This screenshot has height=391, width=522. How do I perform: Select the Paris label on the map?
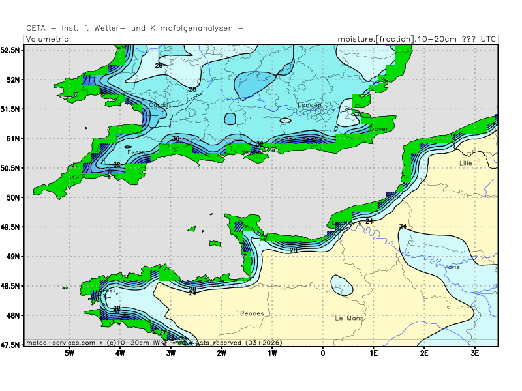coord(452,267)
